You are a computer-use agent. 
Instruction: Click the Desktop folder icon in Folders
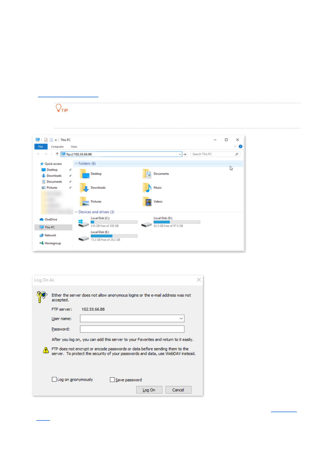[84, 174]
